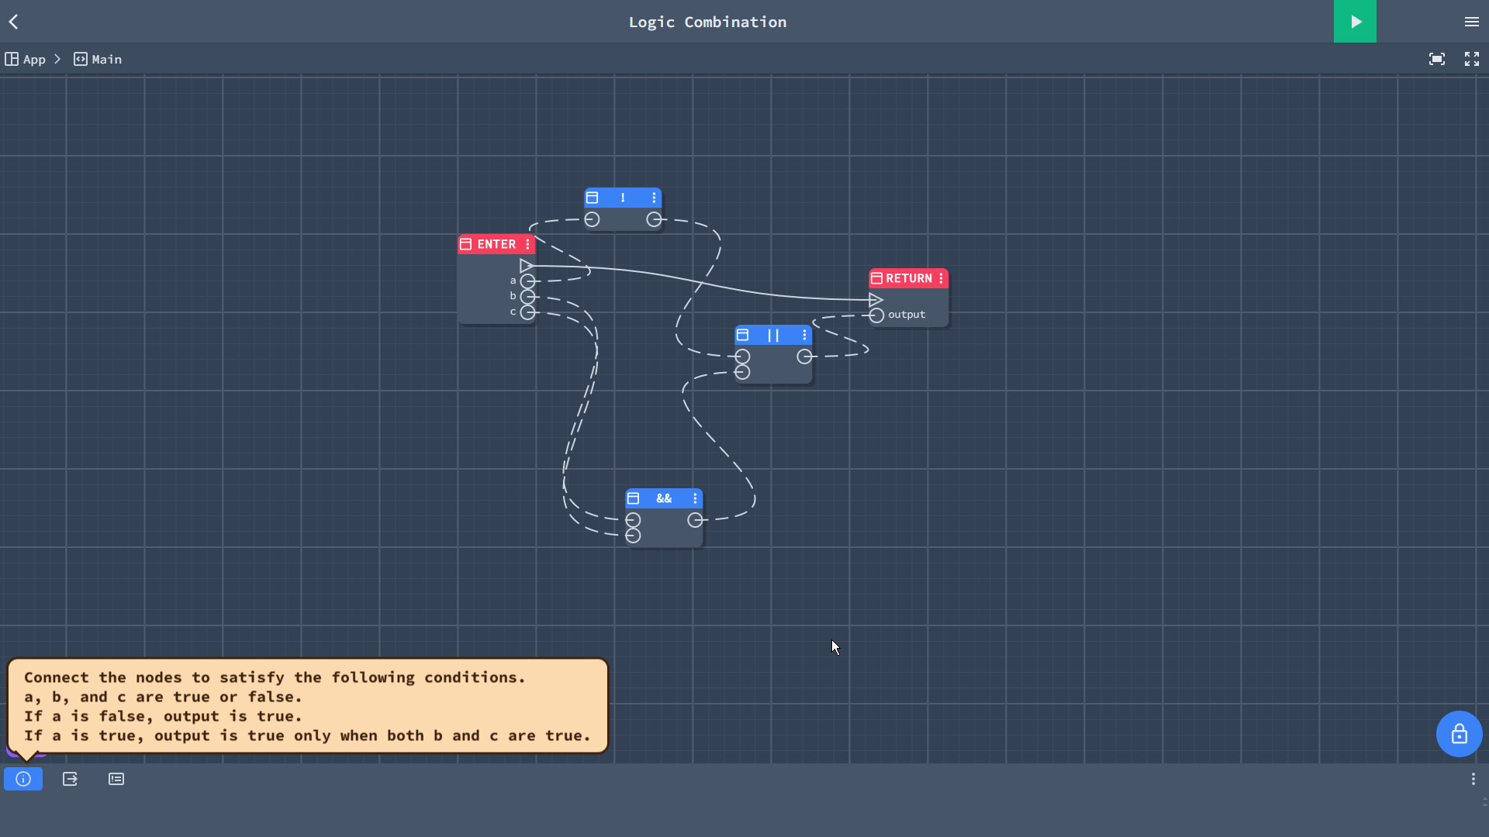Click the execution triangle port on ENTER node

[x=527, y=266]
